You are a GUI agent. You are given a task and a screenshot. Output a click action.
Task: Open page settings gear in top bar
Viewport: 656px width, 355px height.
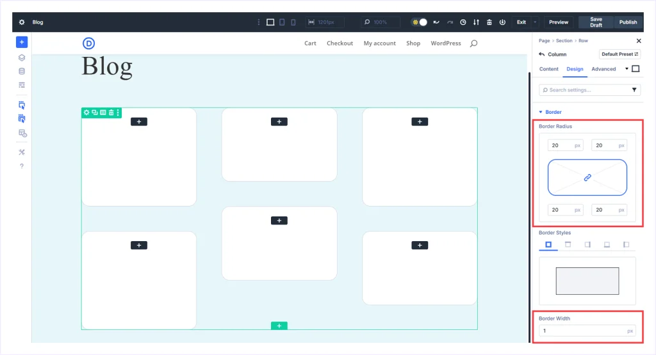point(22,22)
